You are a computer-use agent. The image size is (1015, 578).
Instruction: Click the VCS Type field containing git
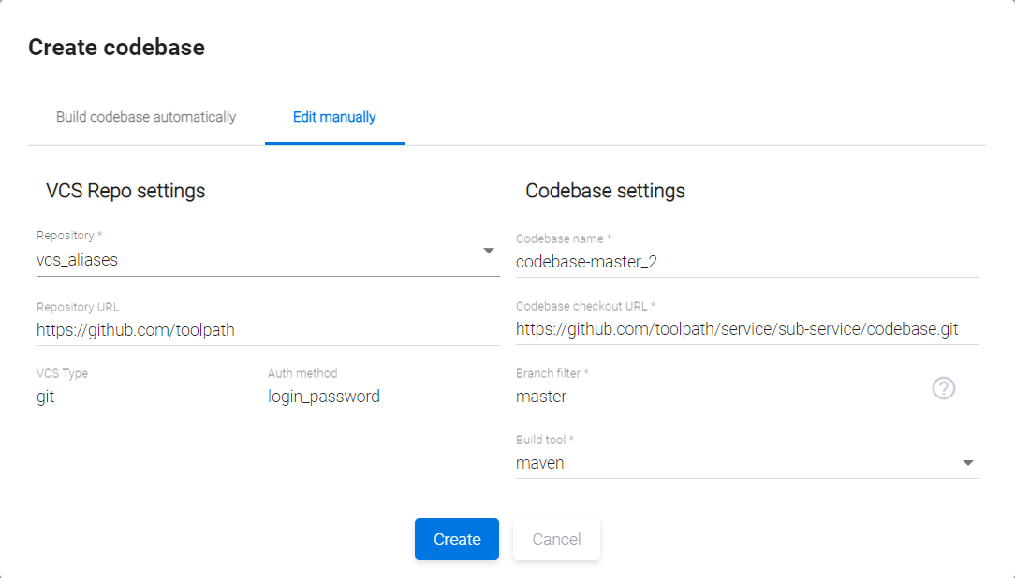point(143,397)
